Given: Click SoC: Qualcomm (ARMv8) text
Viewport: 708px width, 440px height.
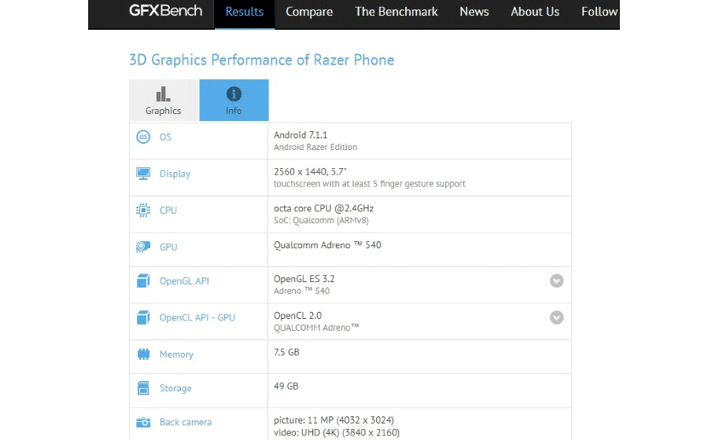Looking at the screenshot, I should click(x=321, y=221).
